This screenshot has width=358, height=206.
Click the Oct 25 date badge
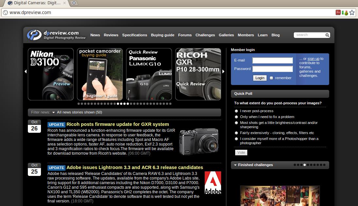(x=34, y=169)
